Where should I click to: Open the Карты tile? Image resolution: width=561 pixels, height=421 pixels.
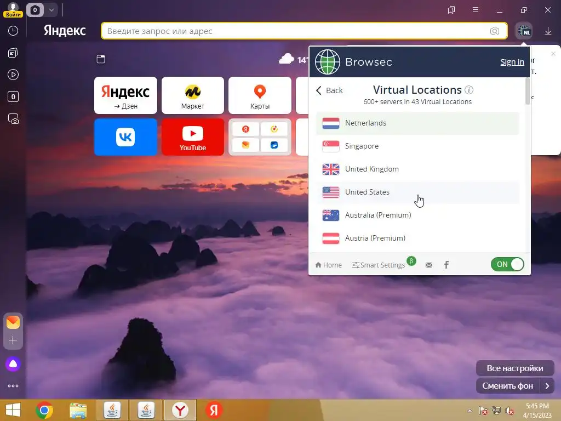tap(260, 95)
